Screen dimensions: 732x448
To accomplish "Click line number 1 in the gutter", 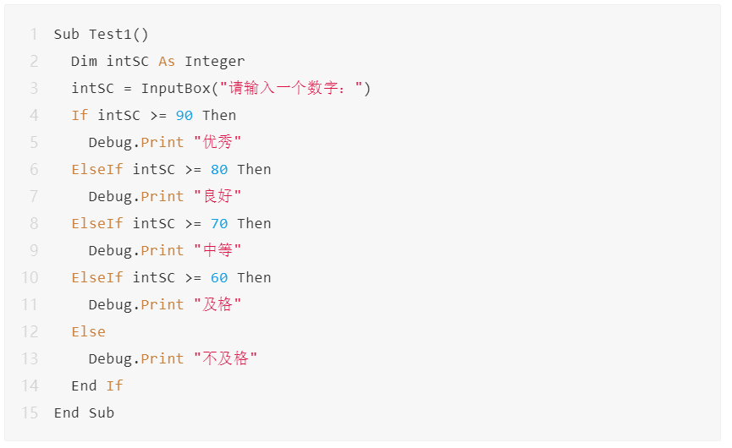I will (34, 34).
